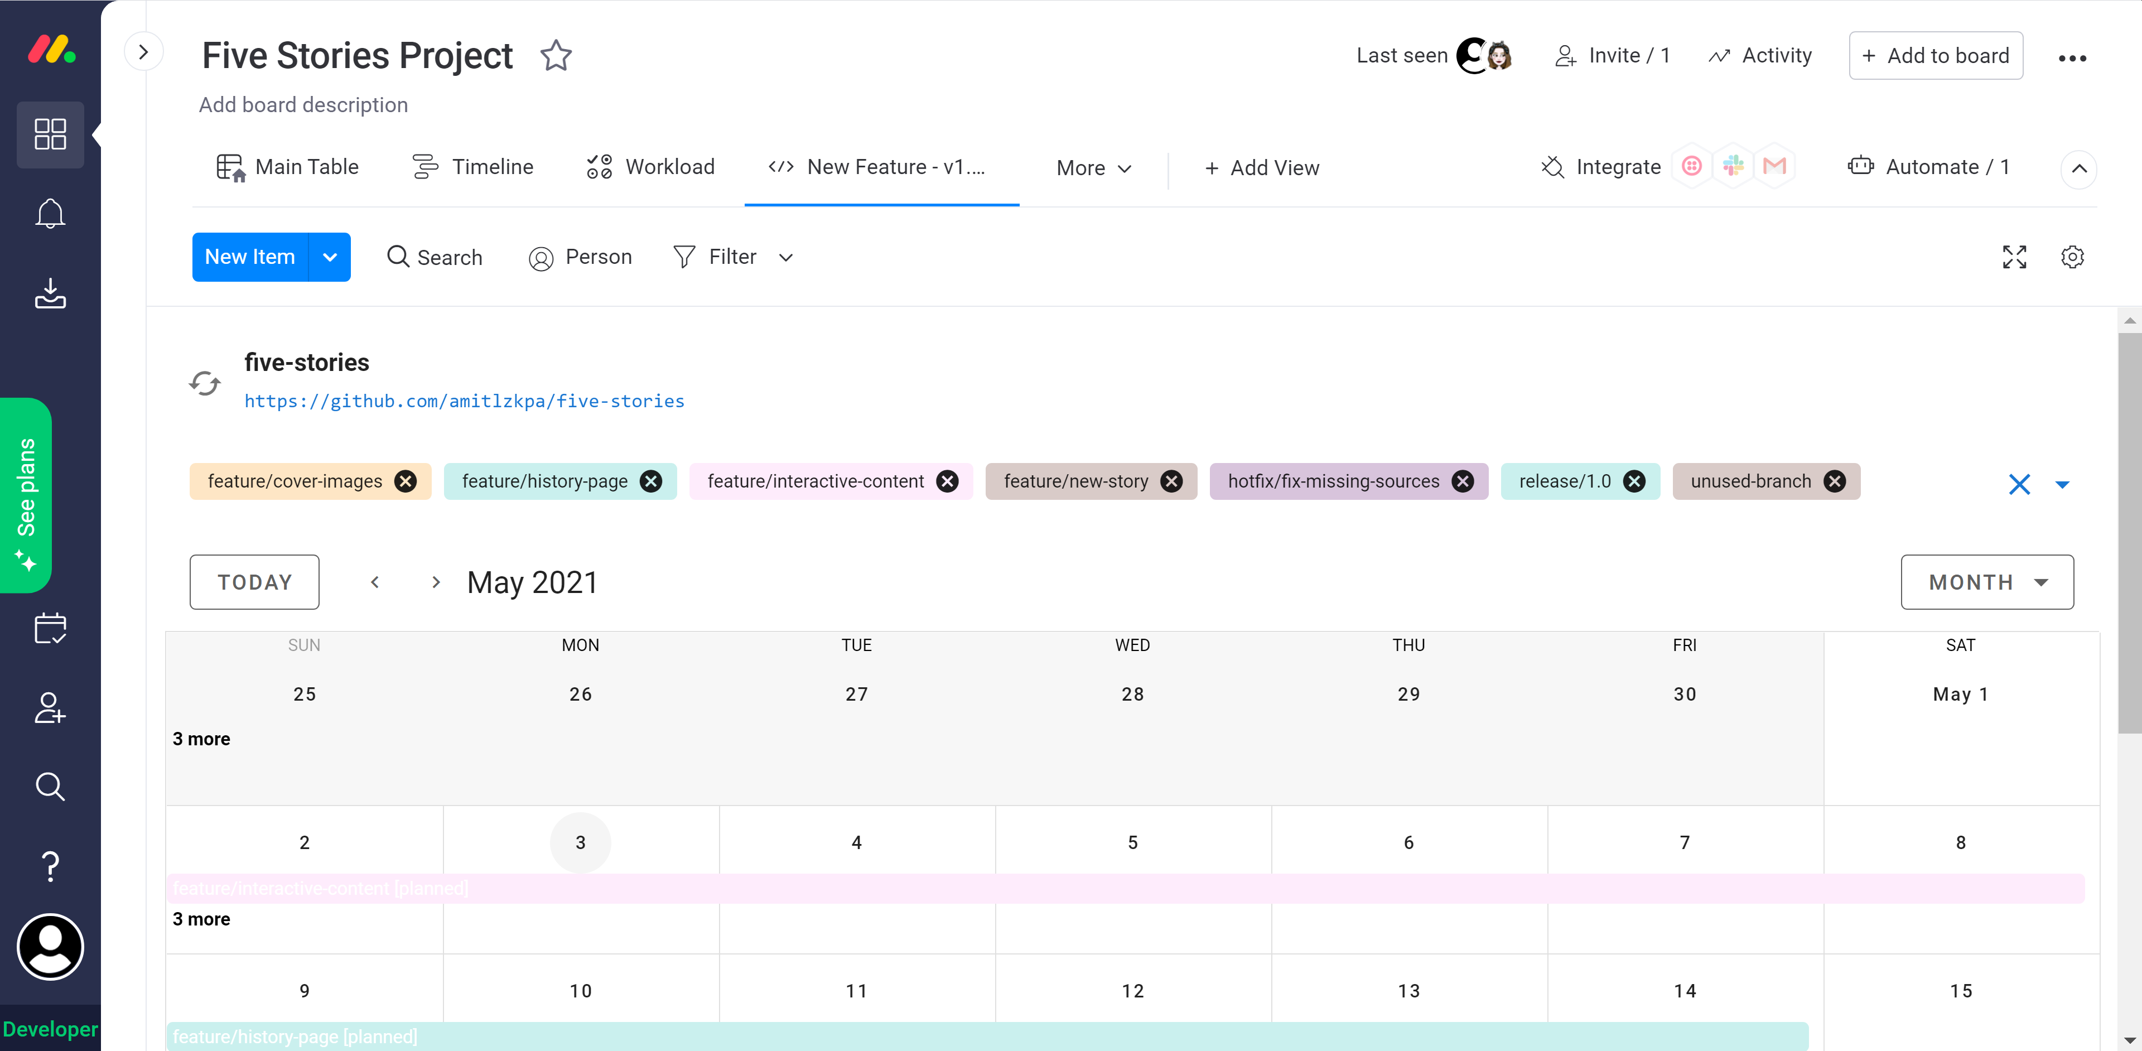Open the inbox download icon

(x=50, y=293)
